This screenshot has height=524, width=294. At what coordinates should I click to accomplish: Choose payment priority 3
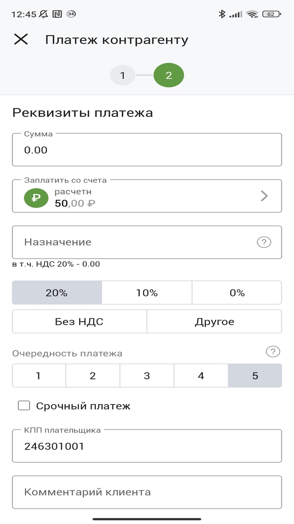[x=147, y=375]
